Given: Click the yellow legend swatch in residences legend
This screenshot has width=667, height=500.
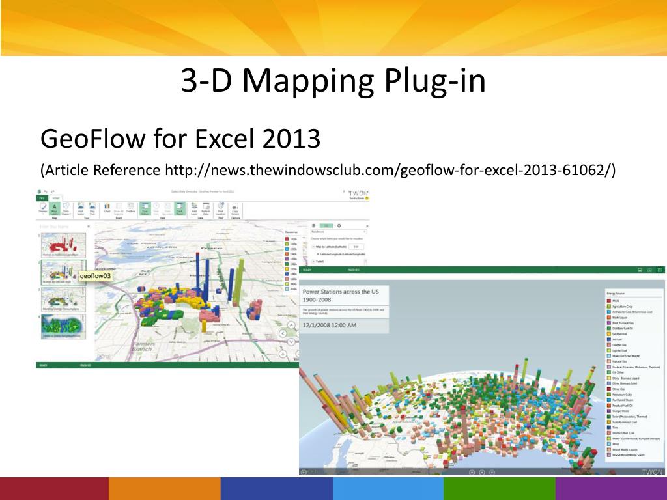Looking at the screenshot, I should [287, 269].
